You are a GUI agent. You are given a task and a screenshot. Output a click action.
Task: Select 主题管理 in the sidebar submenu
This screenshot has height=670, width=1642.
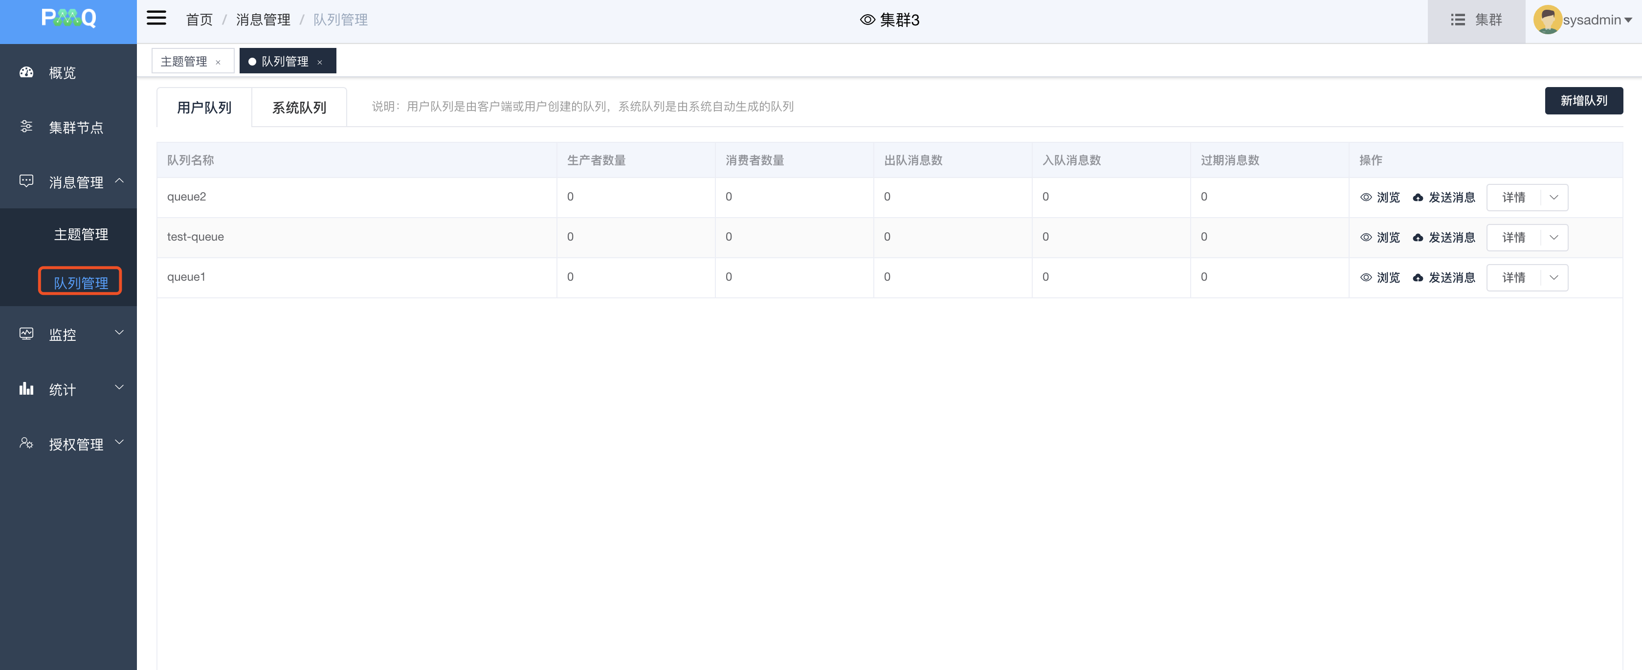pyautogui.click(x=81, y=235)
